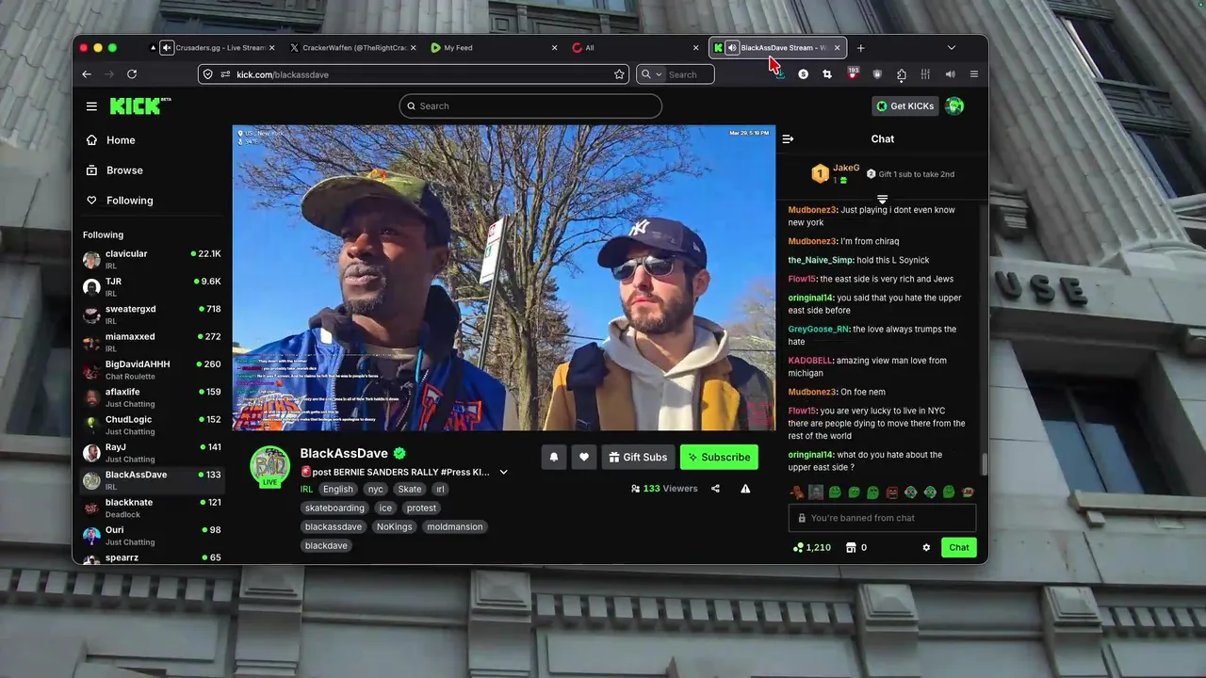Click JakeG in the gift leaderboard
The width and height of the screenshot is (1206, 678).
pyautogui.click(x=846, y=168)
